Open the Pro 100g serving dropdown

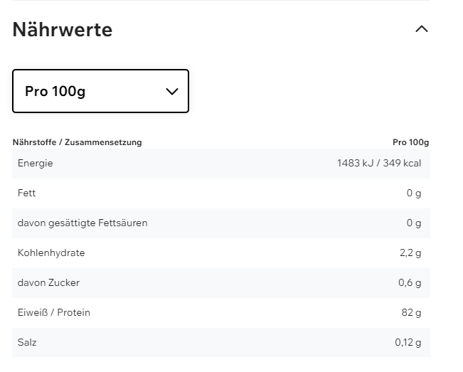100,91
